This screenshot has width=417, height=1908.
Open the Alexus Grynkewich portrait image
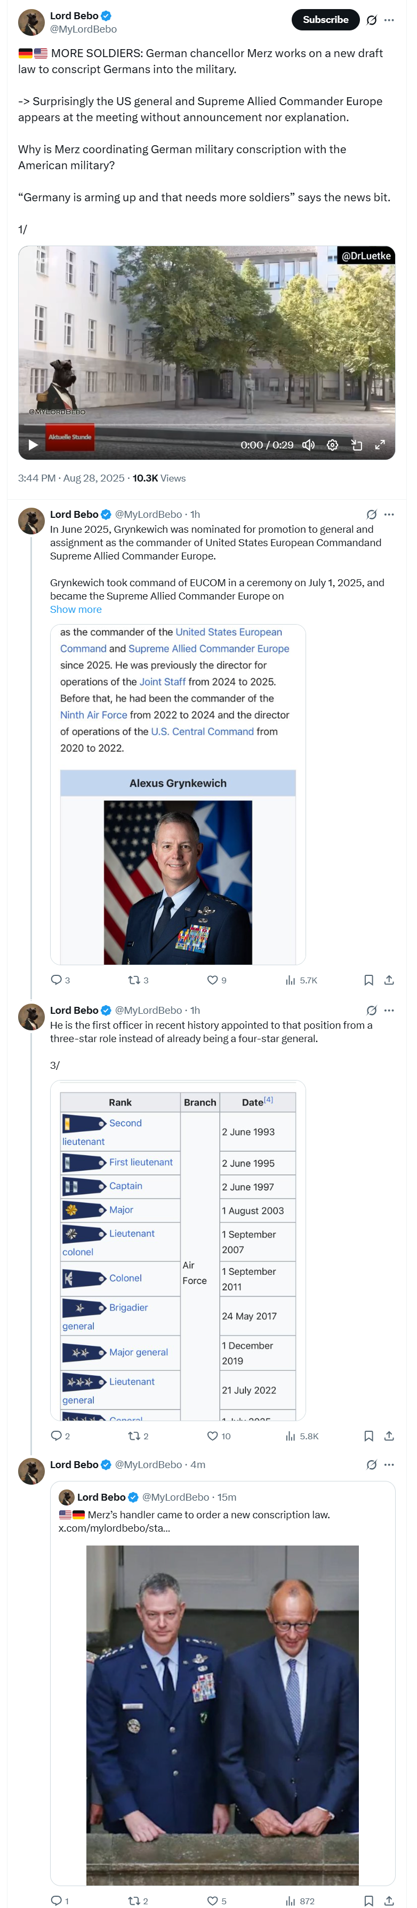click(x=178, y=881)
